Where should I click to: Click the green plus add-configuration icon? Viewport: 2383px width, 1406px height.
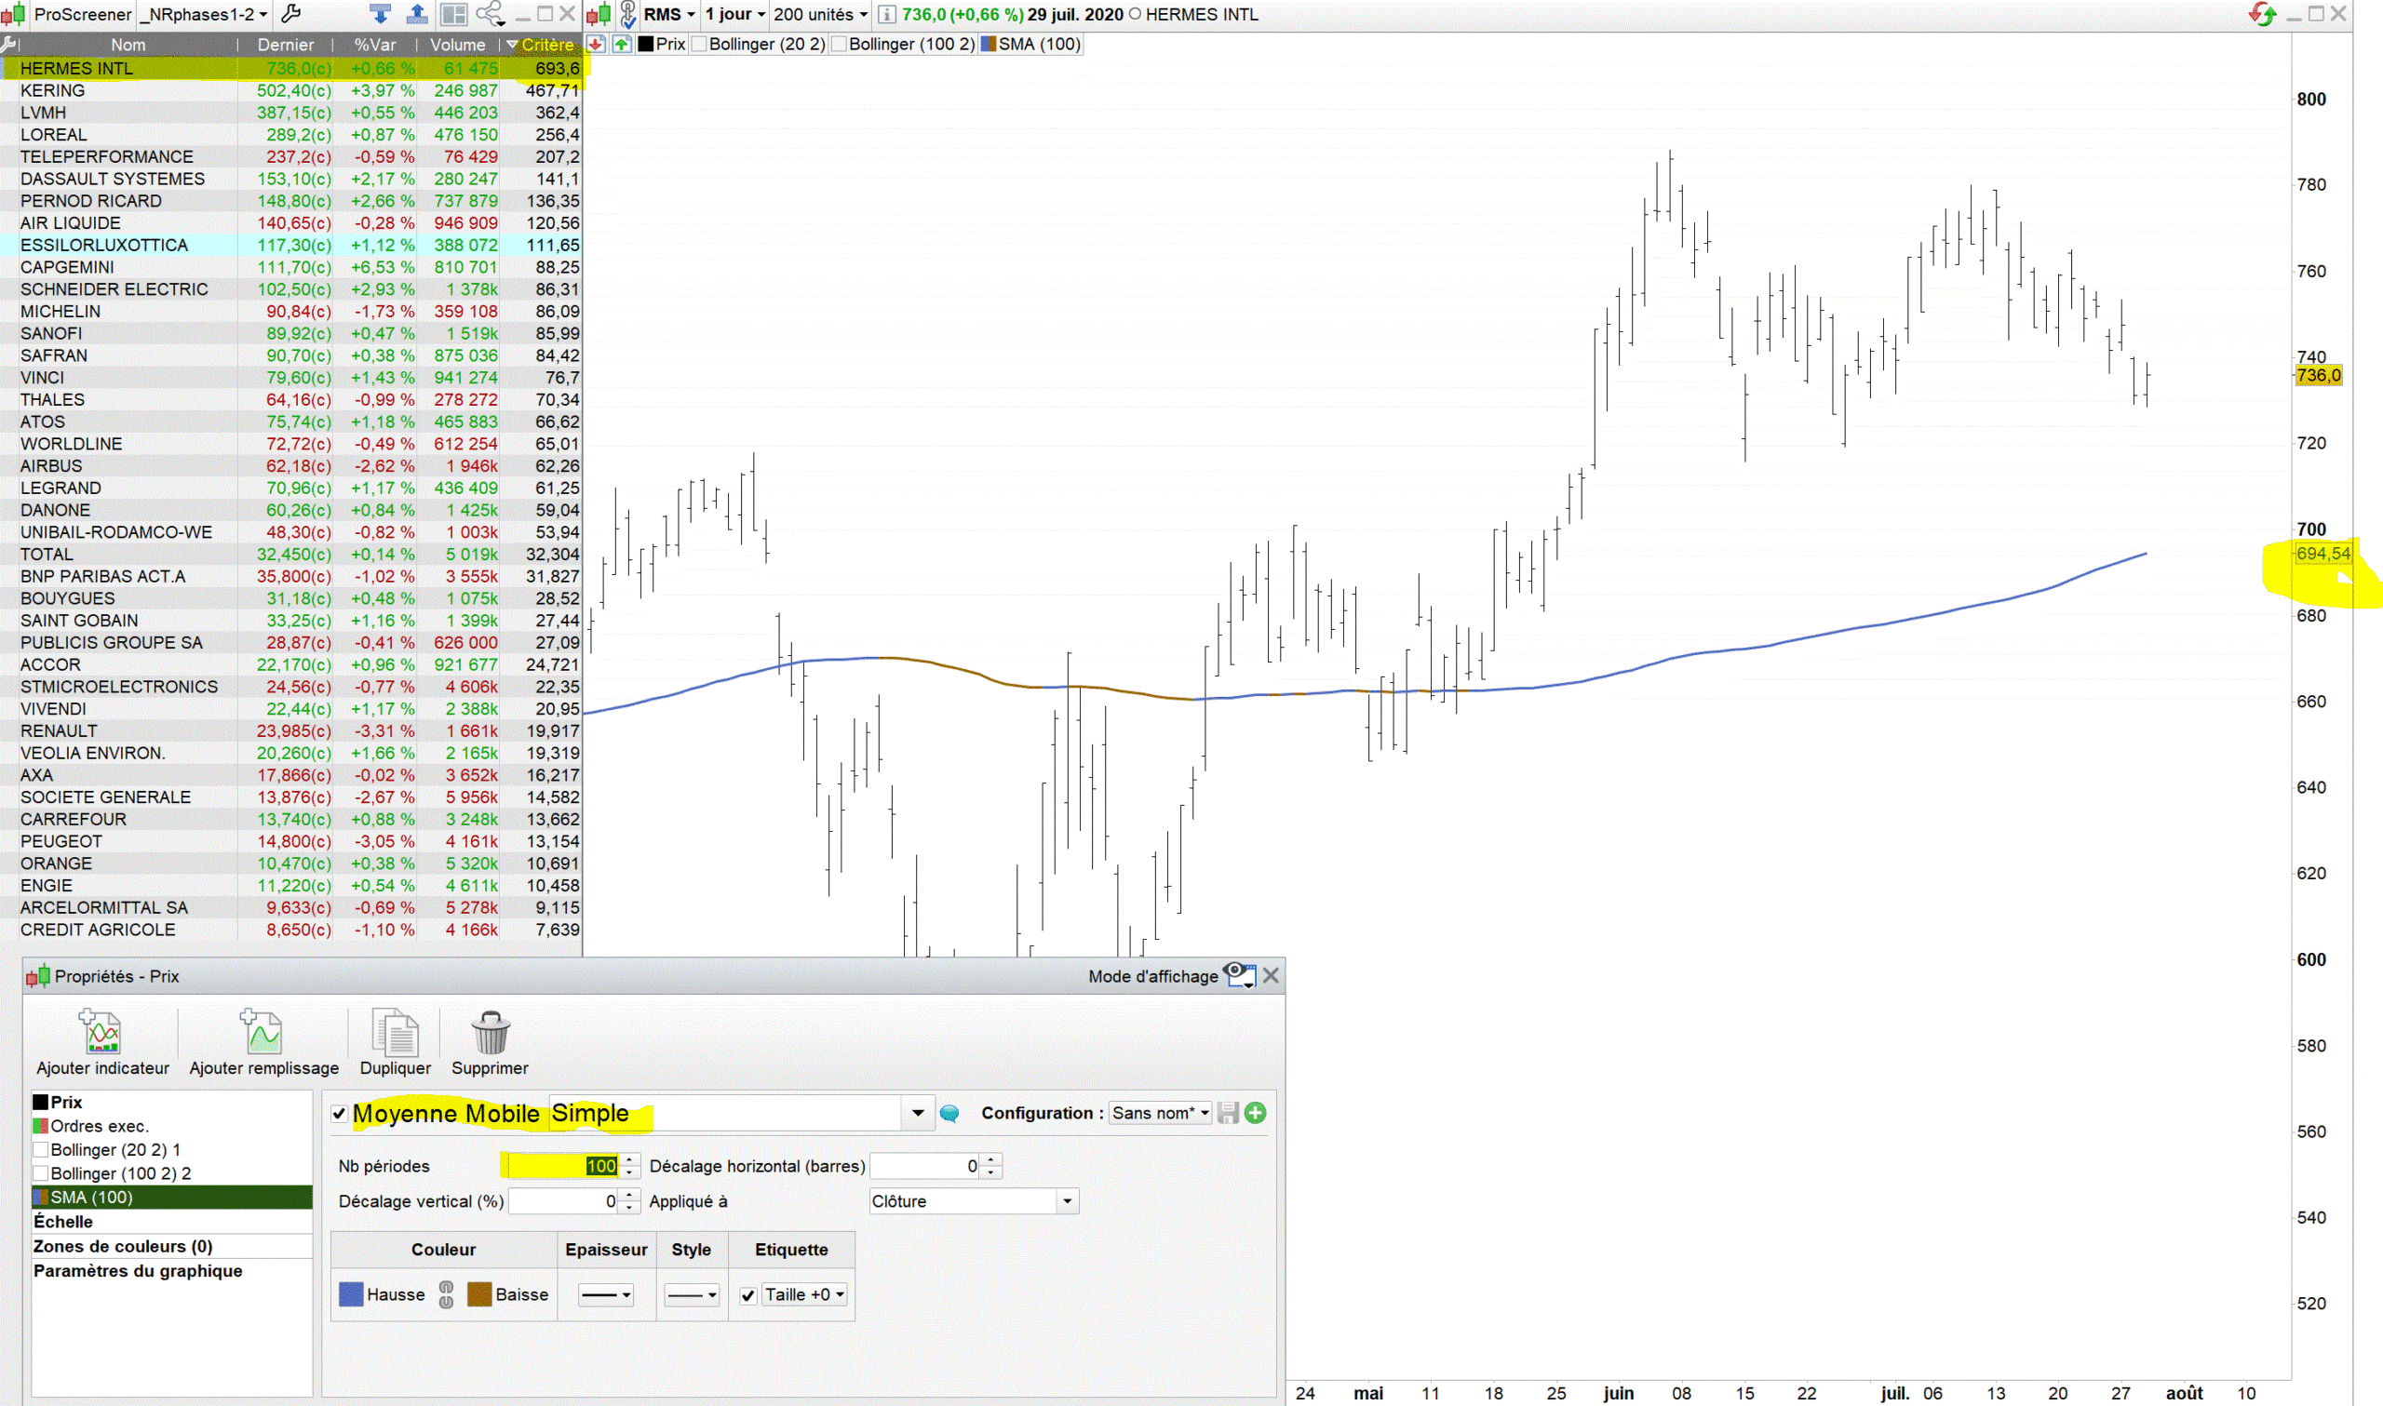pyautogui.click(x=1256, y=1113)
